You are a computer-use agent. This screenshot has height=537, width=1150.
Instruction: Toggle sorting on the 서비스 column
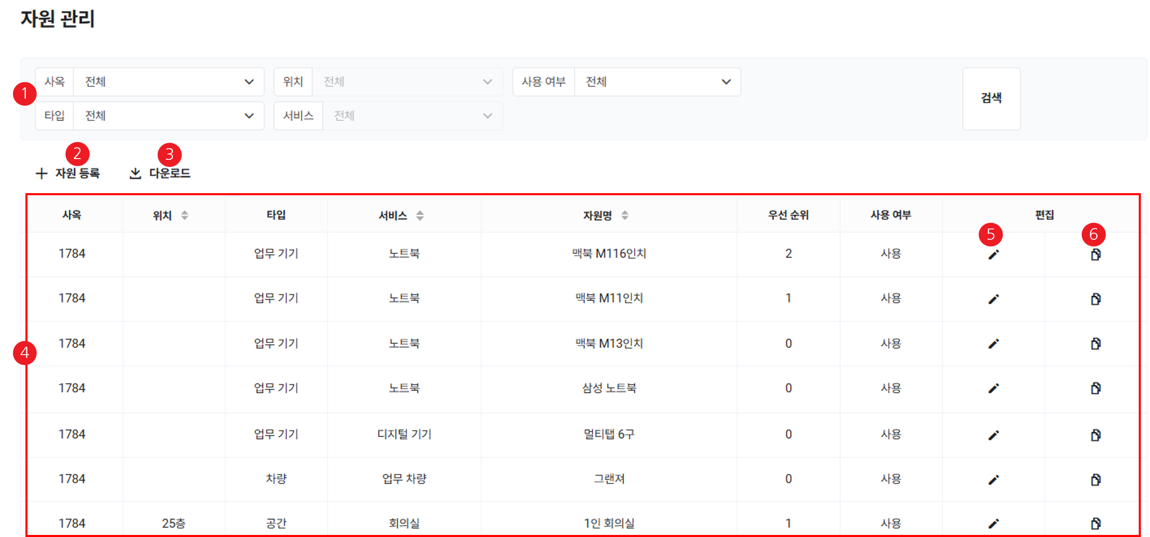click(420, 216)
